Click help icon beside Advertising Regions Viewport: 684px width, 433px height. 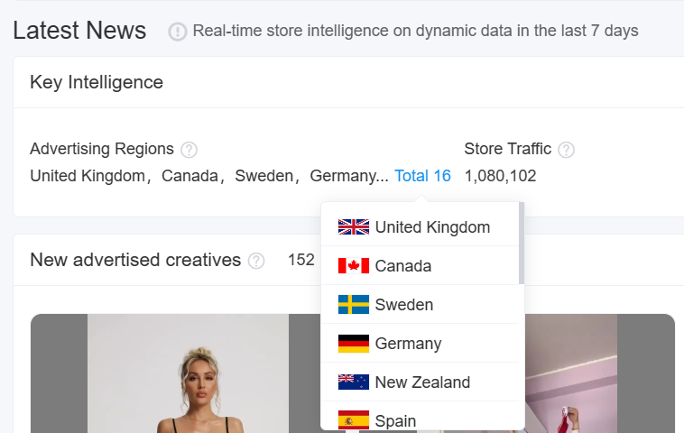click(x=189, y=150)
